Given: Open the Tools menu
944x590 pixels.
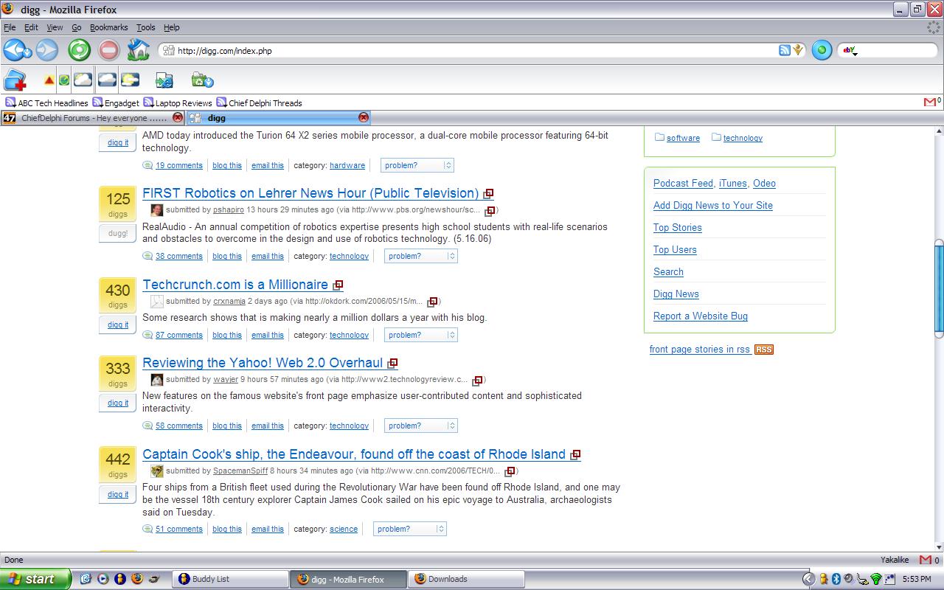Looking at the screenshot, I should [145, 27].
